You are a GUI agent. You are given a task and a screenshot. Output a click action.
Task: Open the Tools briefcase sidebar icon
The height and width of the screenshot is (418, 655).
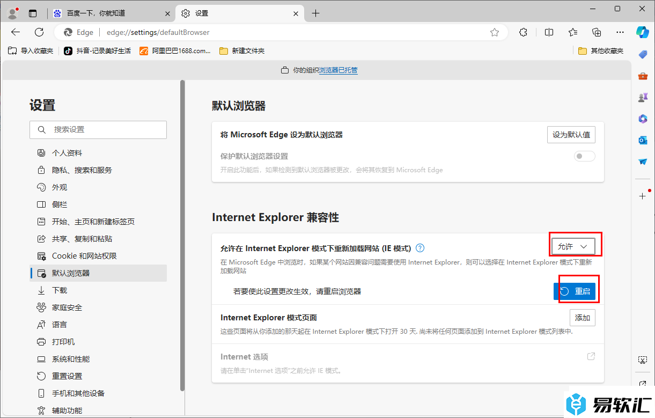pyautogui.click(x=643, y=76)
